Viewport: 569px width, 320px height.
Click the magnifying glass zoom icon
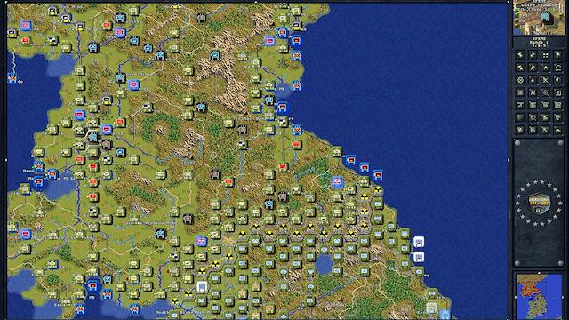click(545, 92)
